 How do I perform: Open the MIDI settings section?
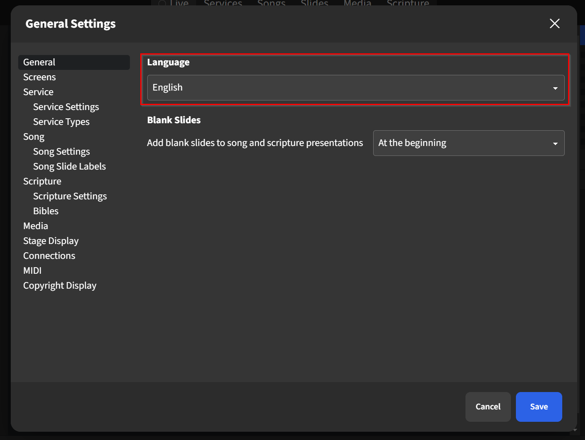(x=32, y=270)
